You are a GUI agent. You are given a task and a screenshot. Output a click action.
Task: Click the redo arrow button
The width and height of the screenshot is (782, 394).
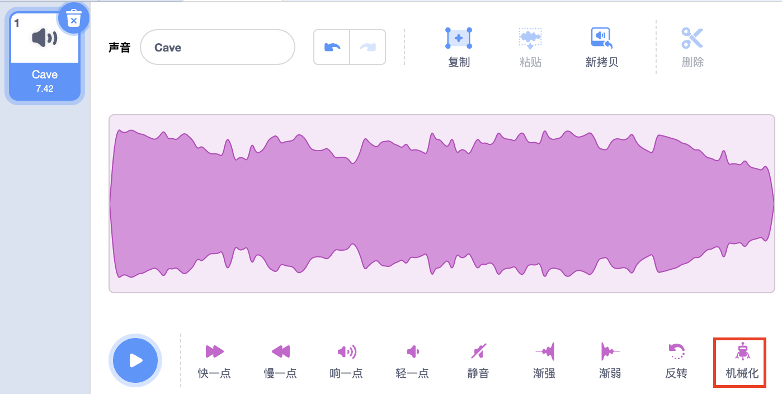coord(368,48)
